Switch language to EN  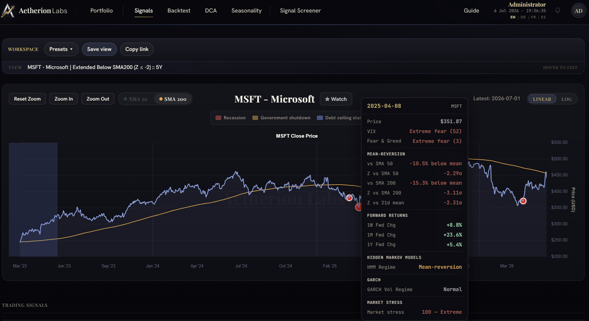click(513, 17)
